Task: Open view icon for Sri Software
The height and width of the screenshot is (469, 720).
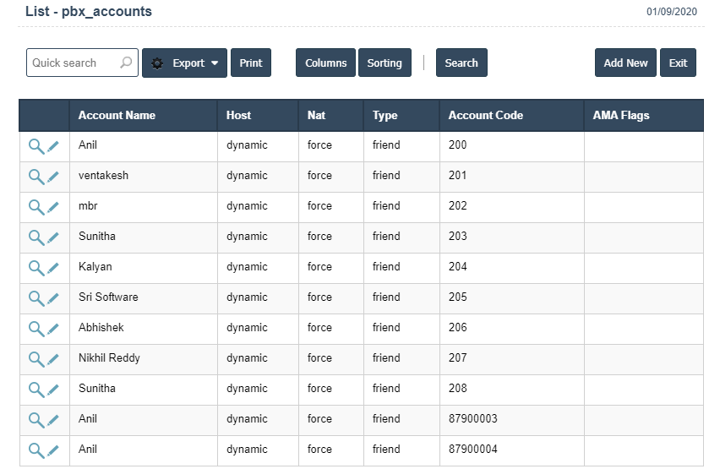Action: click(36, 298)
